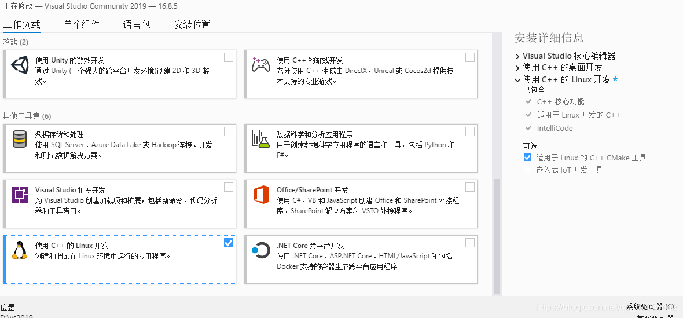Click the 位置 label at the bottom
Viewport: 683px width, 318px height.
pos(8,308)
